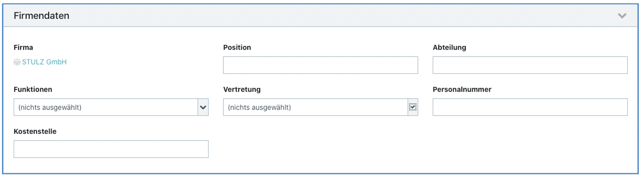This screenshot has height=179, width=643.
Task: Click the Kostenstelle field label
Action: click(x=35, y=131)
